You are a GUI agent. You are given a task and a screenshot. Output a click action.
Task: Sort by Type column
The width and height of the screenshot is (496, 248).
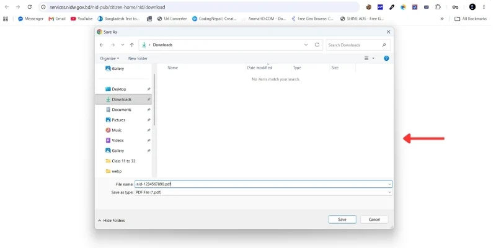(297, 68)
